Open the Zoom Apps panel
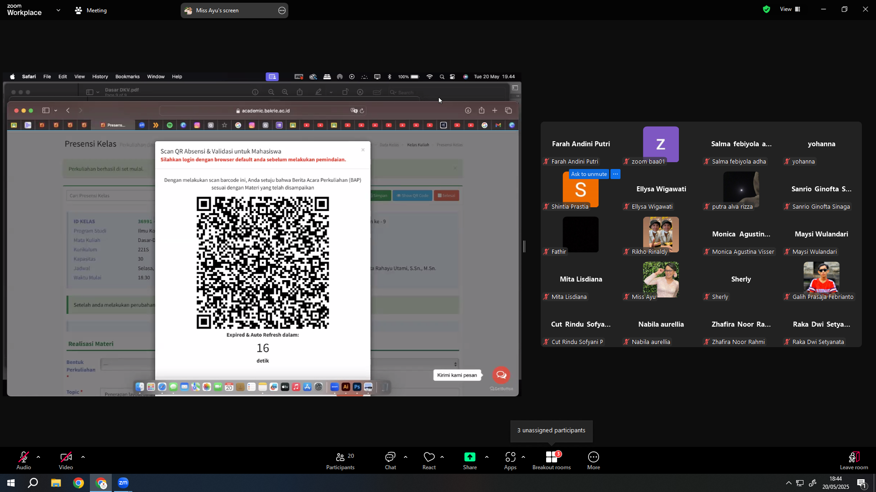 click(x=511, y=460)
